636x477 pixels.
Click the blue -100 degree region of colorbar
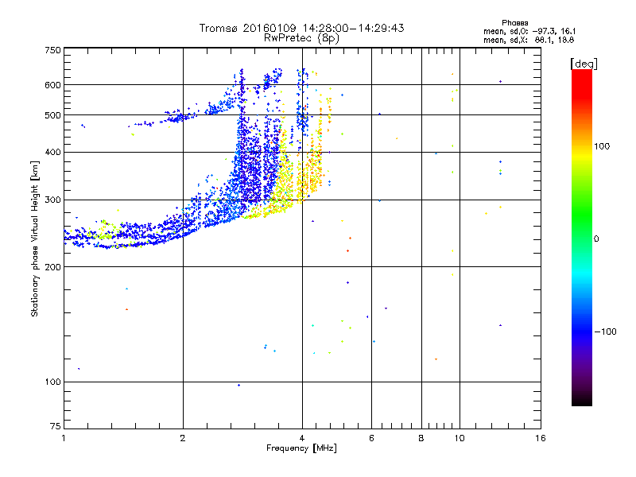click(x=582, y=331)
